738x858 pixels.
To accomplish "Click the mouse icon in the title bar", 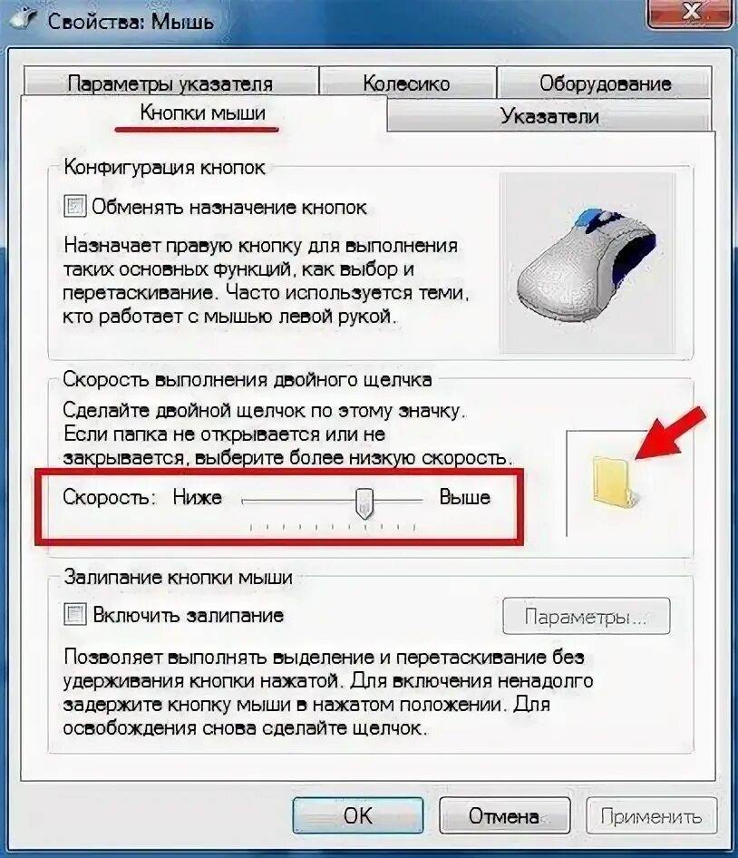I will tap(24, 21).
